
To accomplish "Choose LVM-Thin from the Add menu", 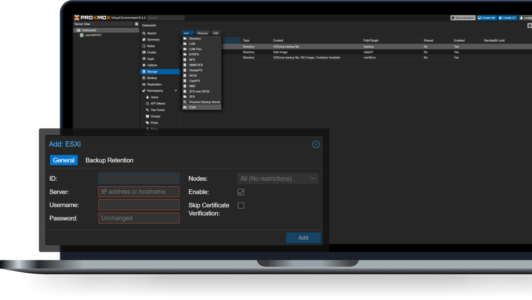I will pyautogui.click(x=202, y=49).
